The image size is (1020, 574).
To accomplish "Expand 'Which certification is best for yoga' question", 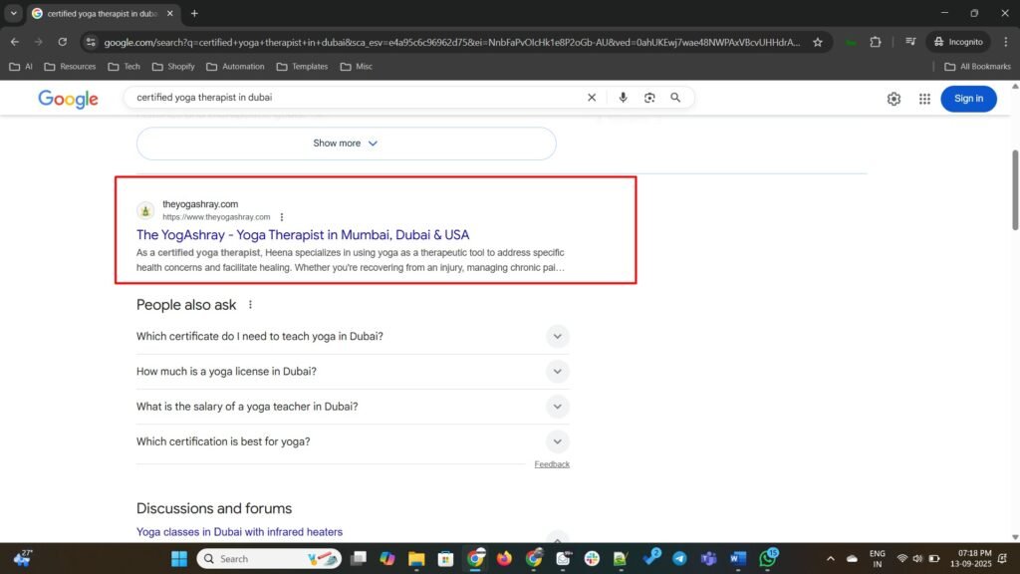I will 557,441.
